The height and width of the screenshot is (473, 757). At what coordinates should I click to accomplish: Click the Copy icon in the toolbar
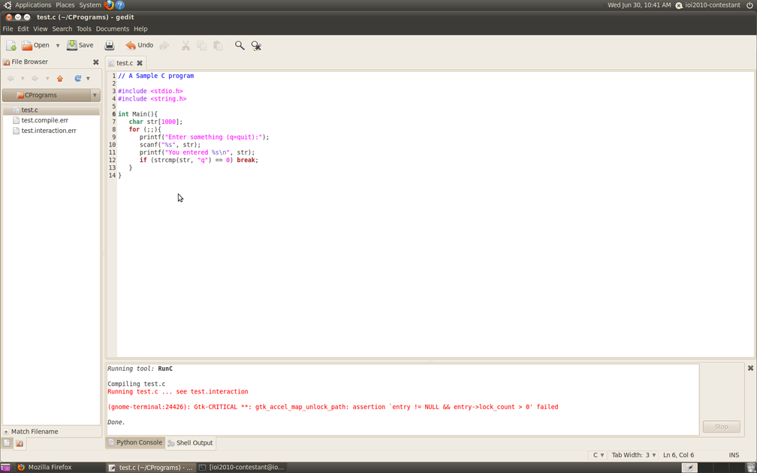pos(202,45)
